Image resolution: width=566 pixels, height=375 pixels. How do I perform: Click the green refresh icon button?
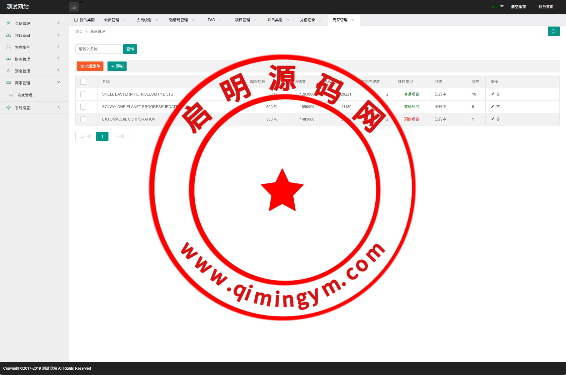click(553, 31)
